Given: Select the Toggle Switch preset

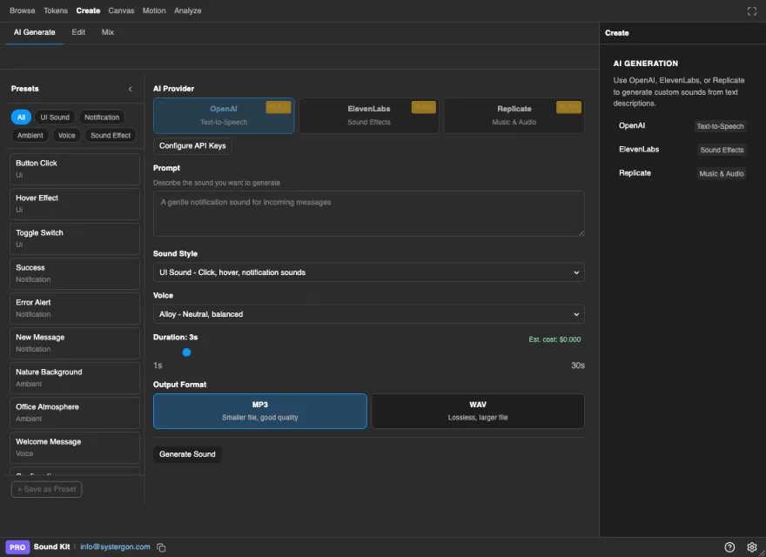Looking at the screenshot, I should (x=75, y=238).
